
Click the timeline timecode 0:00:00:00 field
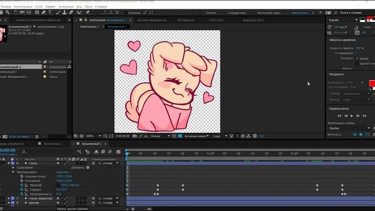click(8, 150)
